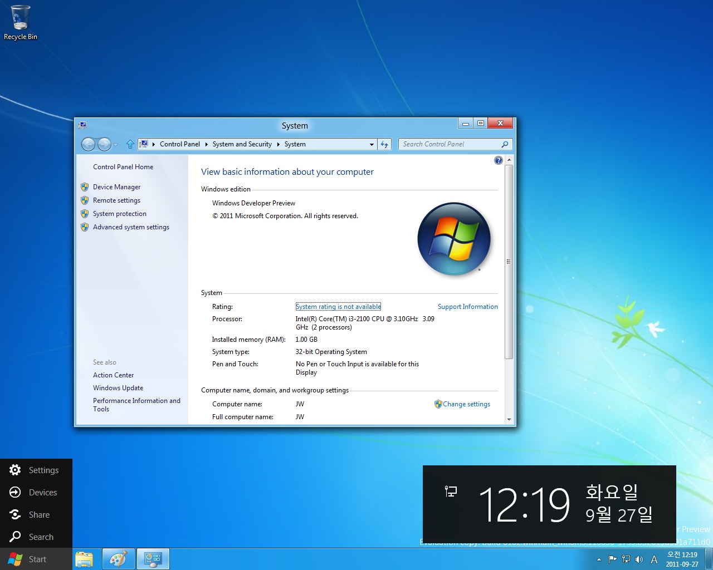The height and width of the screenshot is (570, 713).
Task: Go back using the Back arrow button
Action: 88,144
